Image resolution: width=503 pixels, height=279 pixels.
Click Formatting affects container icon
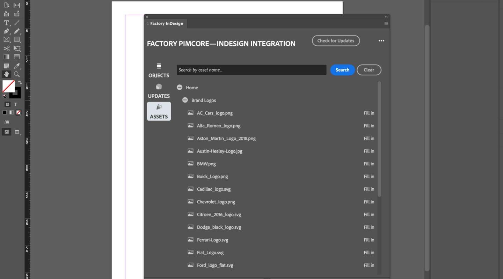coord(7,104)
